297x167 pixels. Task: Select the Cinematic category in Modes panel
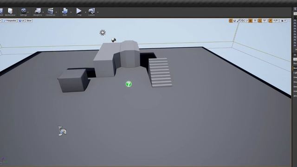[x=295, y=77]
